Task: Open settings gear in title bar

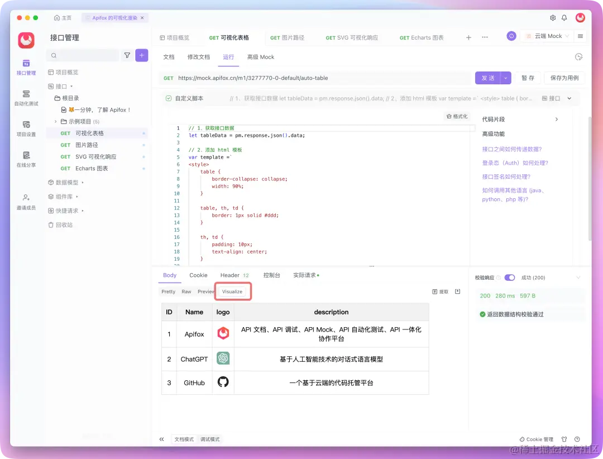Action: coord(553,18)
